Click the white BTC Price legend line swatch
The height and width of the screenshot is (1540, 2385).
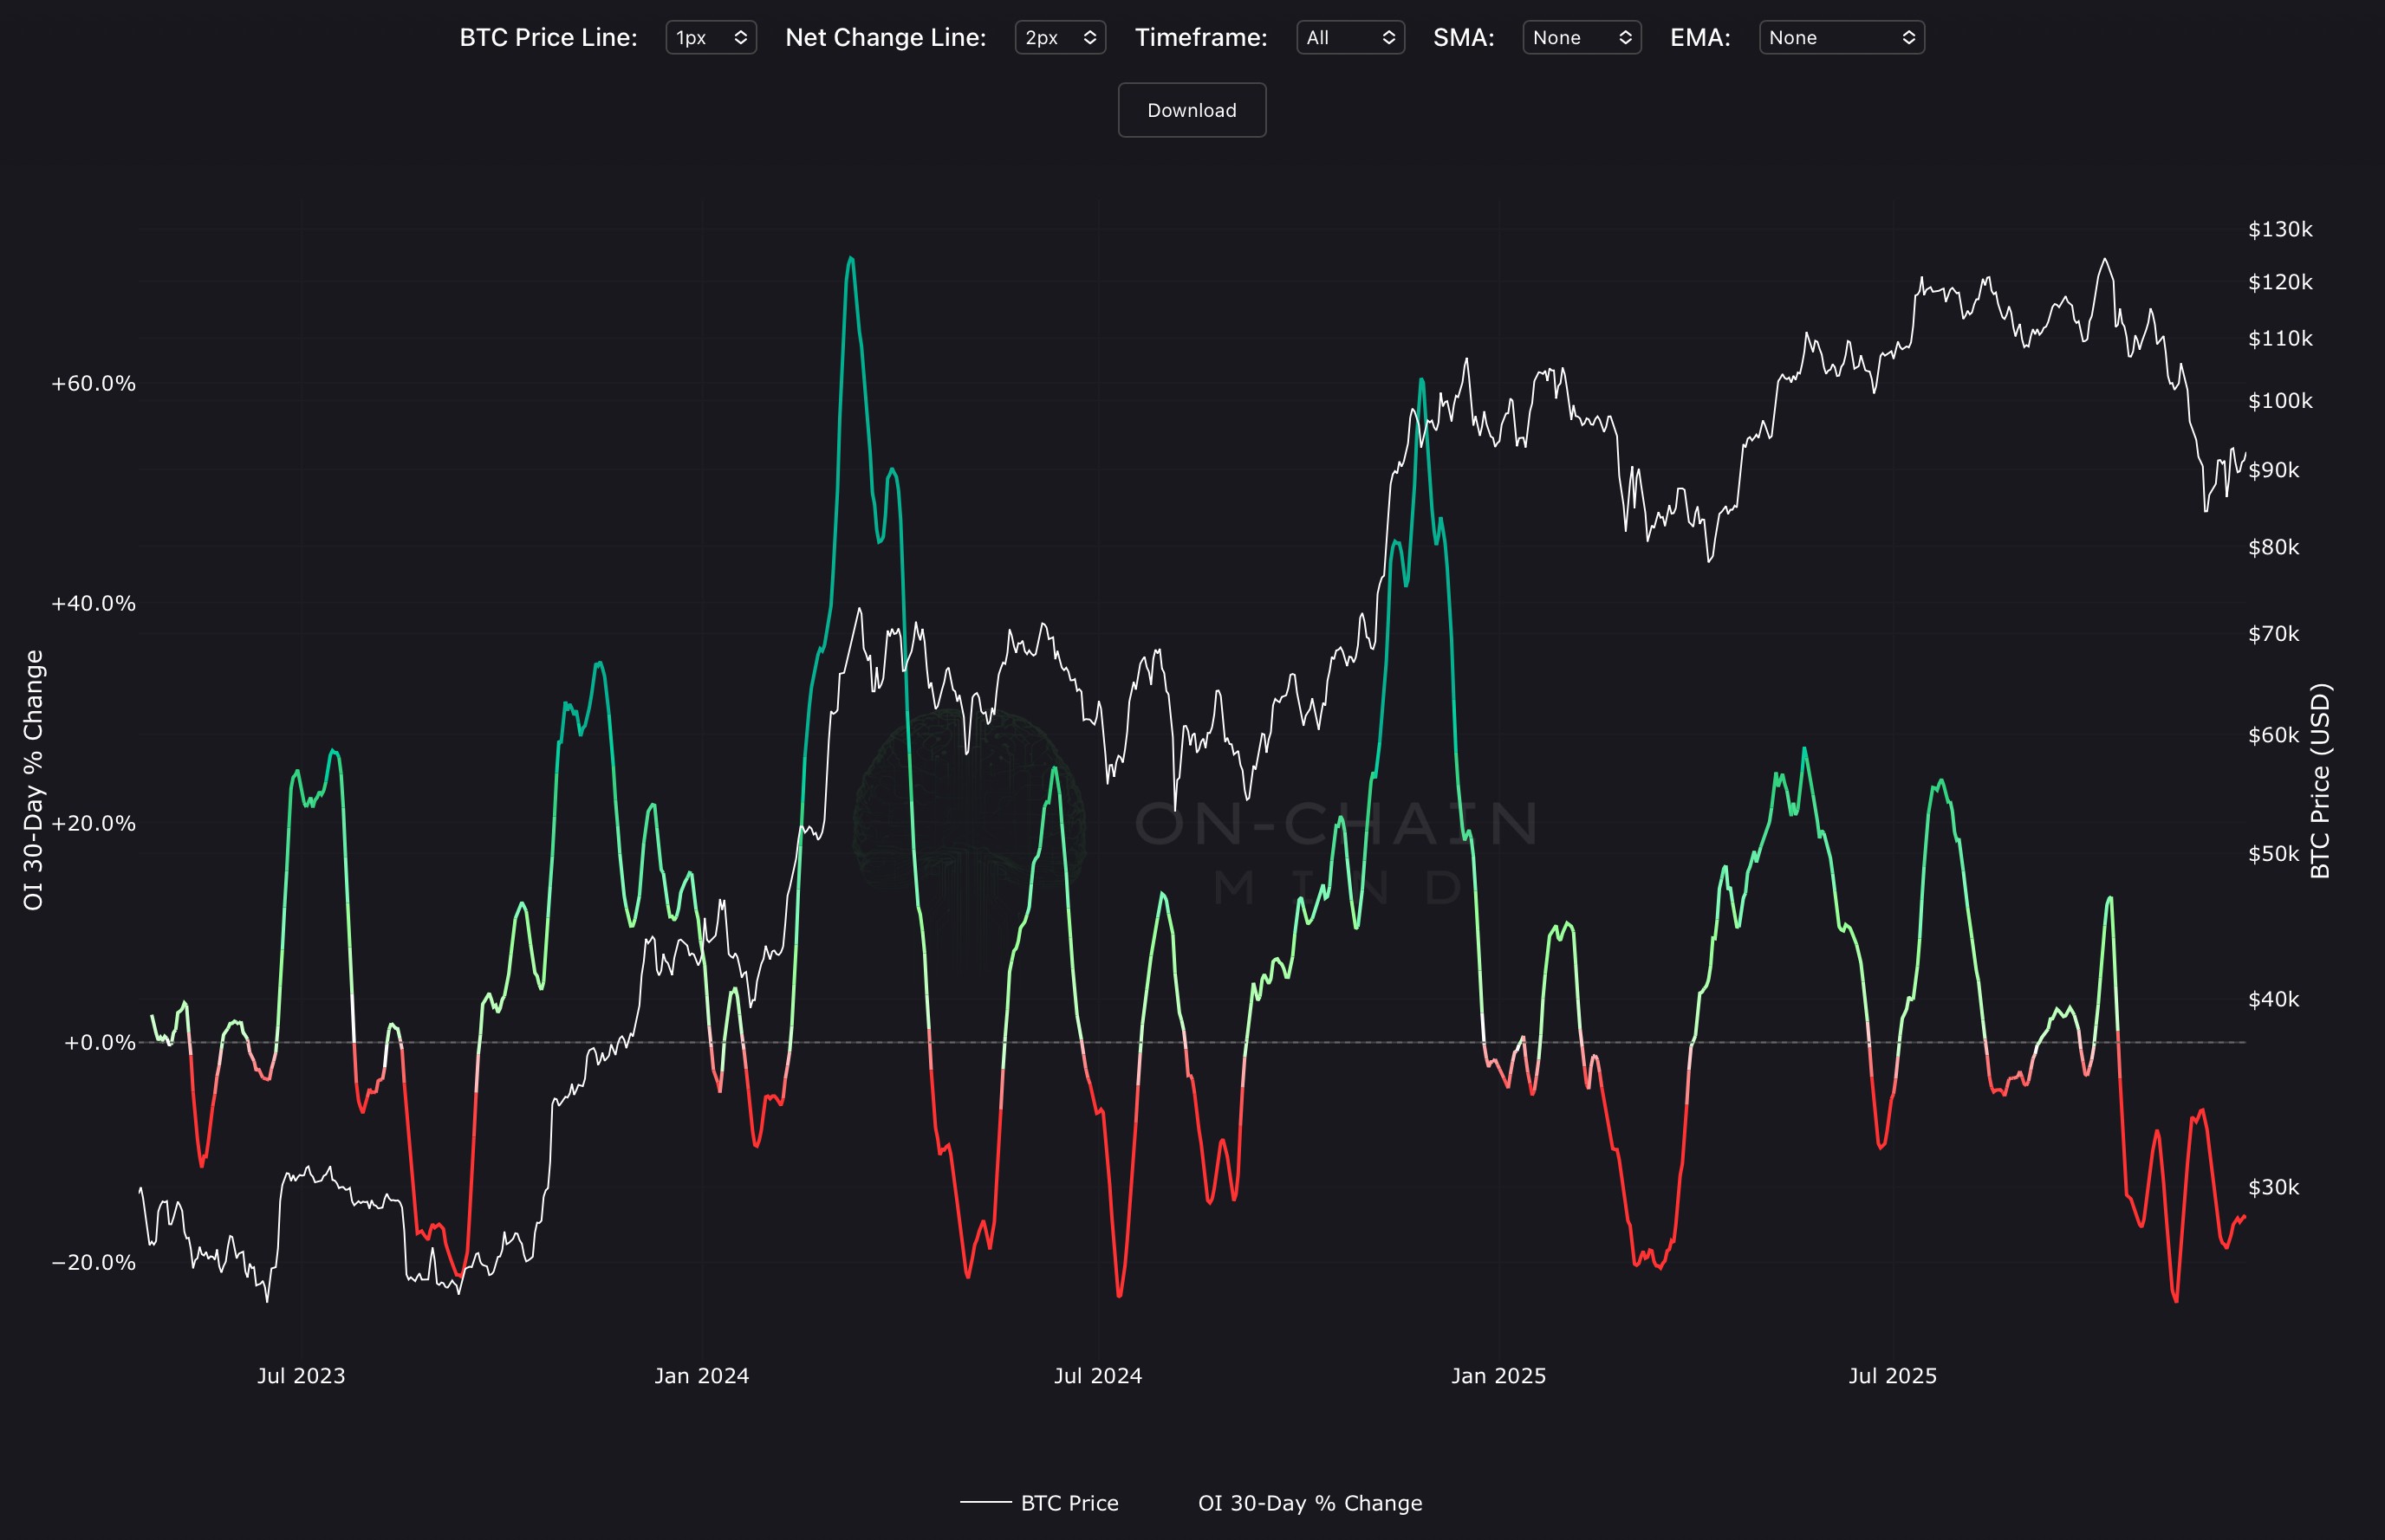[985, 1502]
